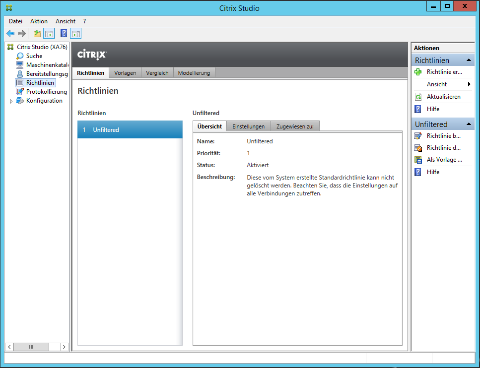Click the Protokollierung pencil icon

click(20, 91)
